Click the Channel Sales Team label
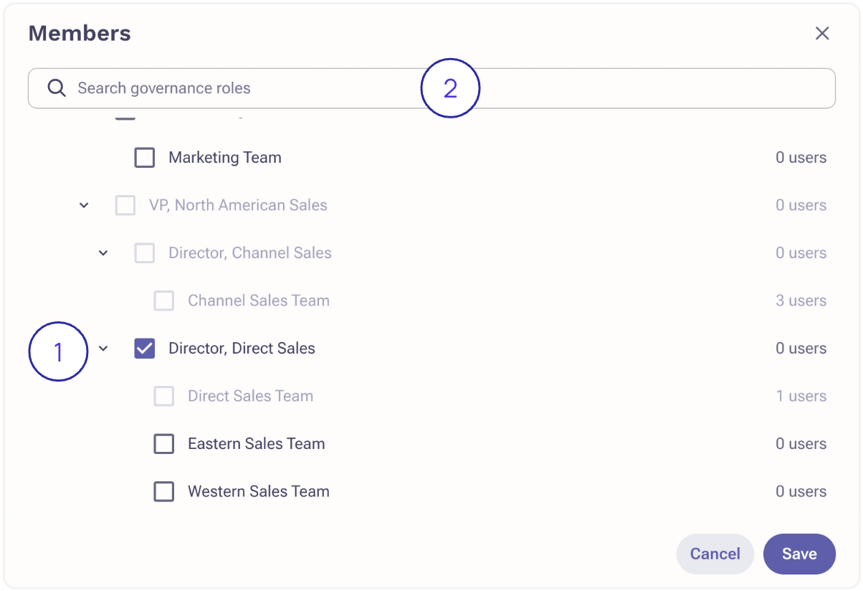Image resolution: width=863 pixels, height=591 pixels. 259,301
